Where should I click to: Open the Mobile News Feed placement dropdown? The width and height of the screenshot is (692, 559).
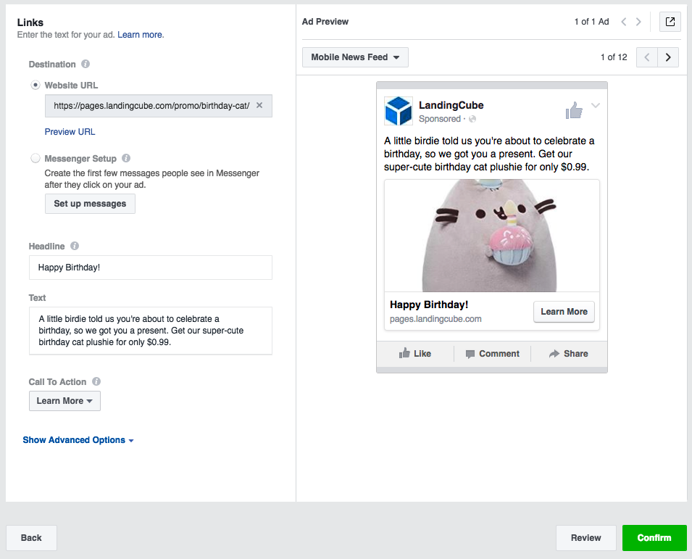tap(355, 57)
